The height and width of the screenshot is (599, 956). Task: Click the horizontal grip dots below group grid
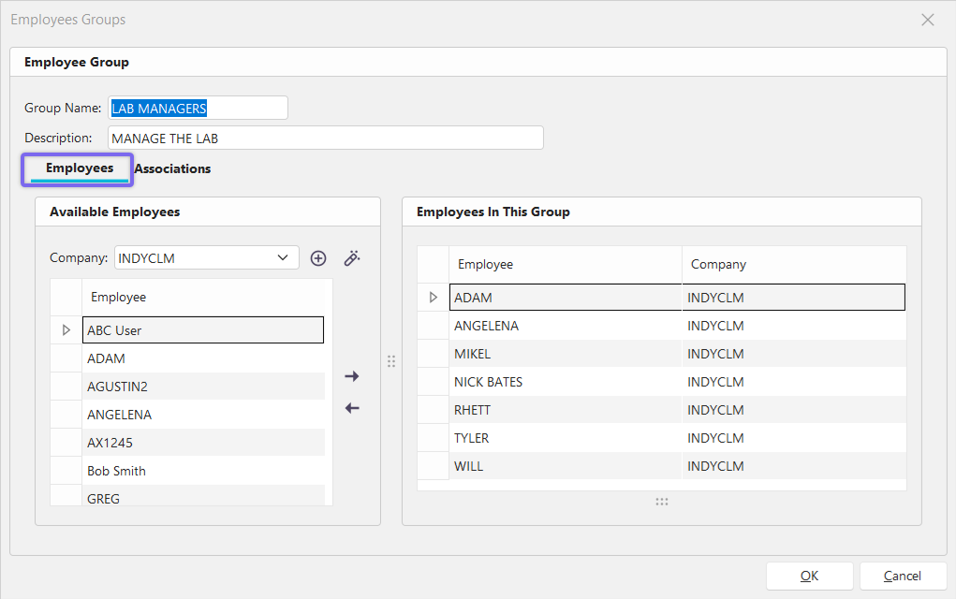662,502
